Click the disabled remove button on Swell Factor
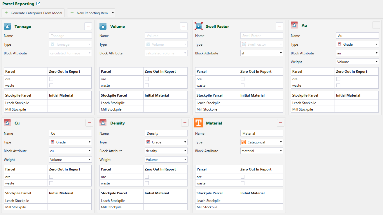The height and width of the screenshot is (215, 383). point(279,26)
